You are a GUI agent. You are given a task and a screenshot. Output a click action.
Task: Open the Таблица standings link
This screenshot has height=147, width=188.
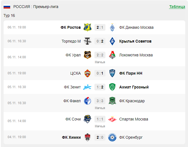pyautogui.click(x=177, y=7)
